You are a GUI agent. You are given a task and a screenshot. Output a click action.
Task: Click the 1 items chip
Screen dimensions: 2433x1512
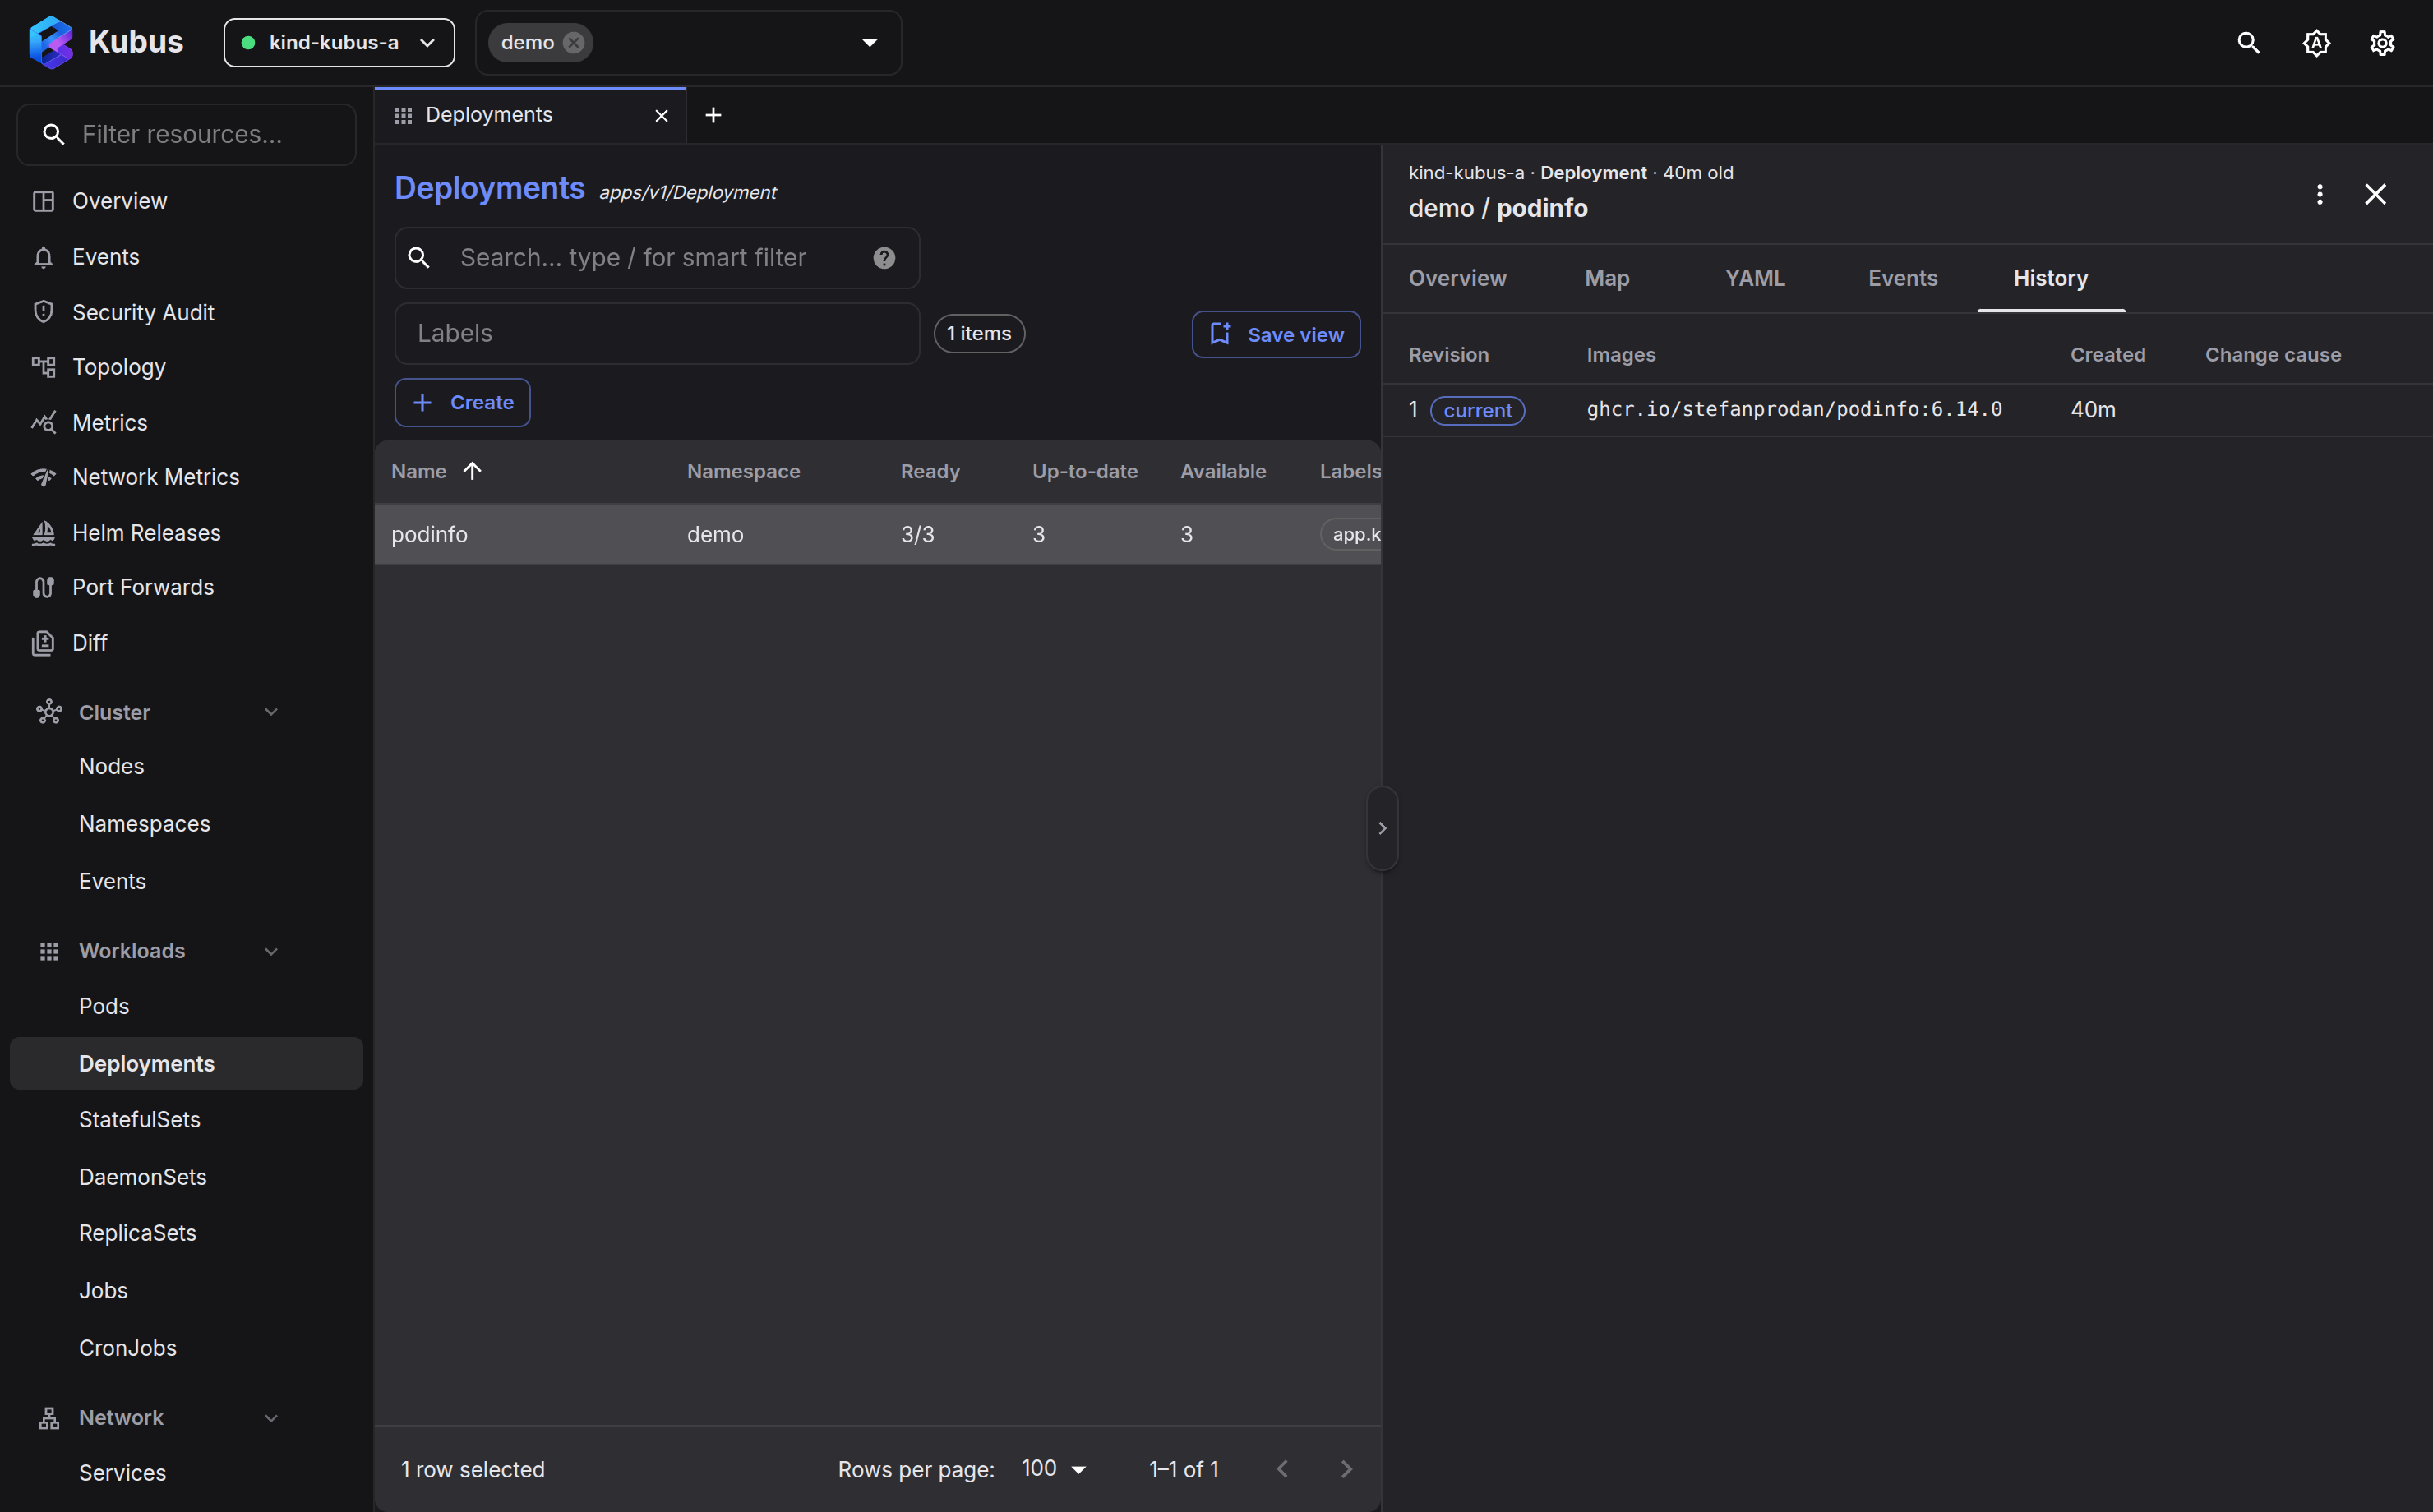click(x=979, y=333)
